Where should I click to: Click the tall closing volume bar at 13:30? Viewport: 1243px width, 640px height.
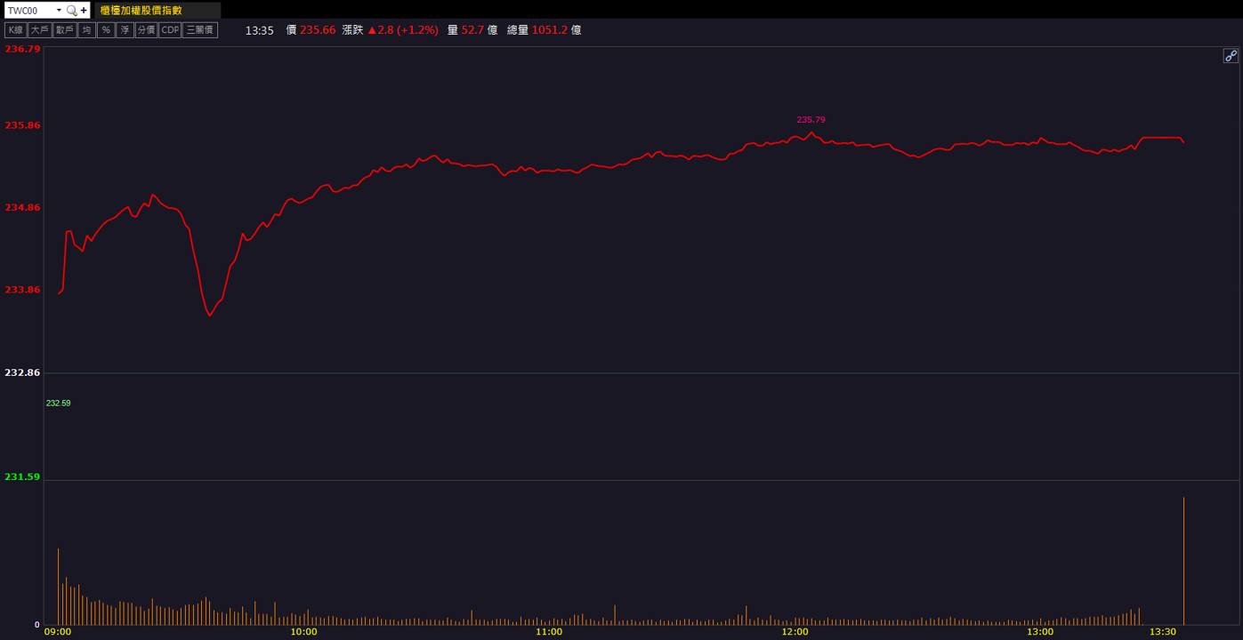click(x=1183, y=561)
